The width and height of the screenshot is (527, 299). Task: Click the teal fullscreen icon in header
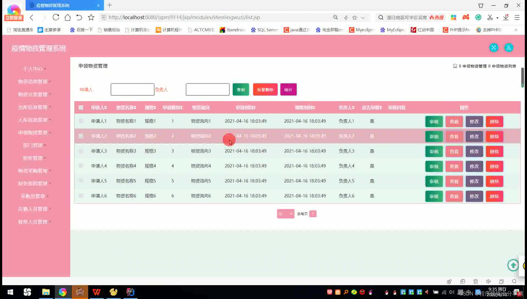pos(494,48)
